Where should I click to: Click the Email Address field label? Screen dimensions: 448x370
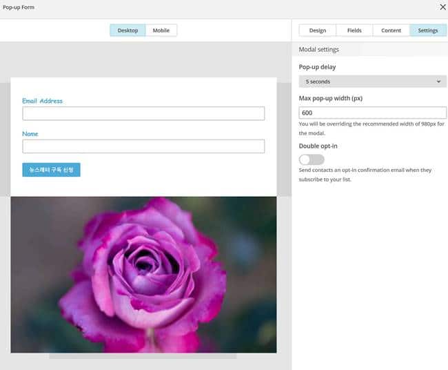[42, 101]
